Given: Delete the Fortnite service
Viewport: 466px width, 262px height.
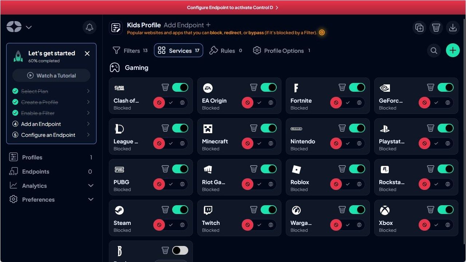Looking at the screenshot, I should [342, 87].
